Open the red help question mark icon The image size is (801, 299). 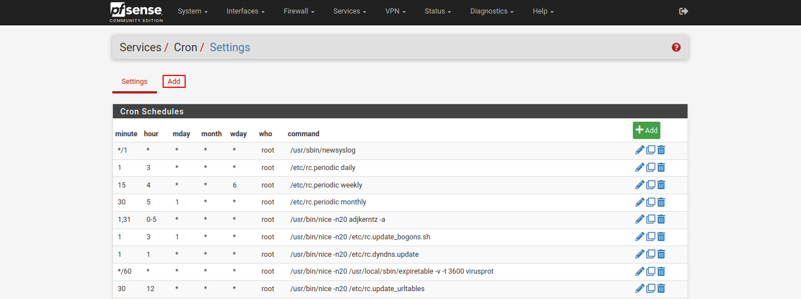coord(676,48)
